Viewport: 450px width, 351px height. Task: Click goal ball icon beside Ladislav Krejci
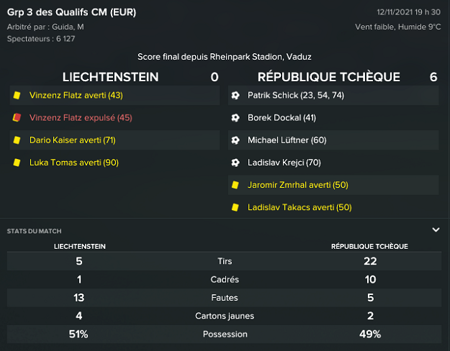(235, 163)
